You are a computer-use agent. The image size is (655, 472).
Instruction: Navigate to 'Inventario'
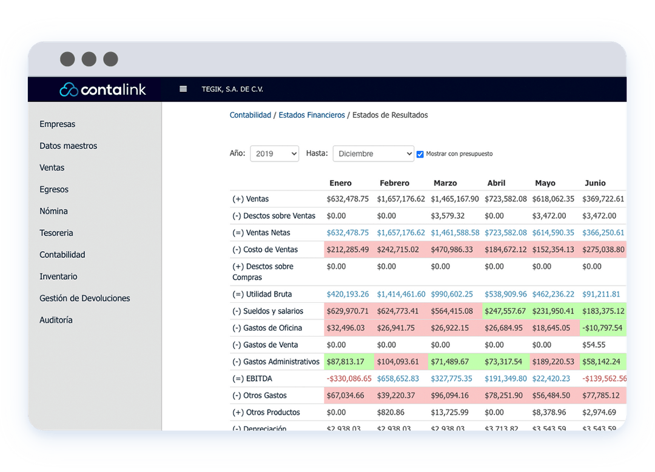pyautogui.click(x=58, y=276)
